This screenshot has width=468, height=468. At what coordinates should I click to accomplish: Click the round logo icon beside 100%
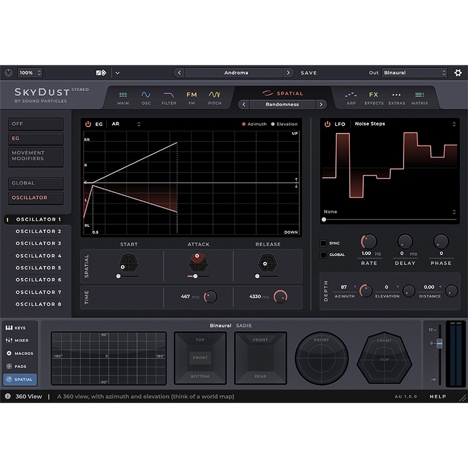coord(8,73)
